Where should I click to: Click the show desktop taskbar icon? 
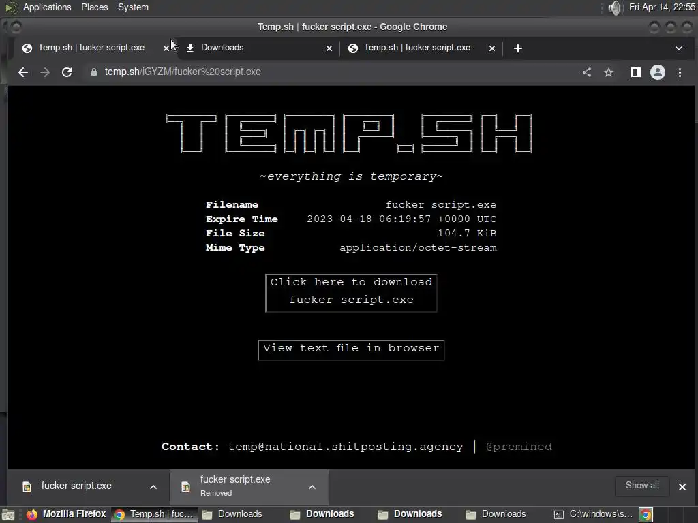click(8, 515)
